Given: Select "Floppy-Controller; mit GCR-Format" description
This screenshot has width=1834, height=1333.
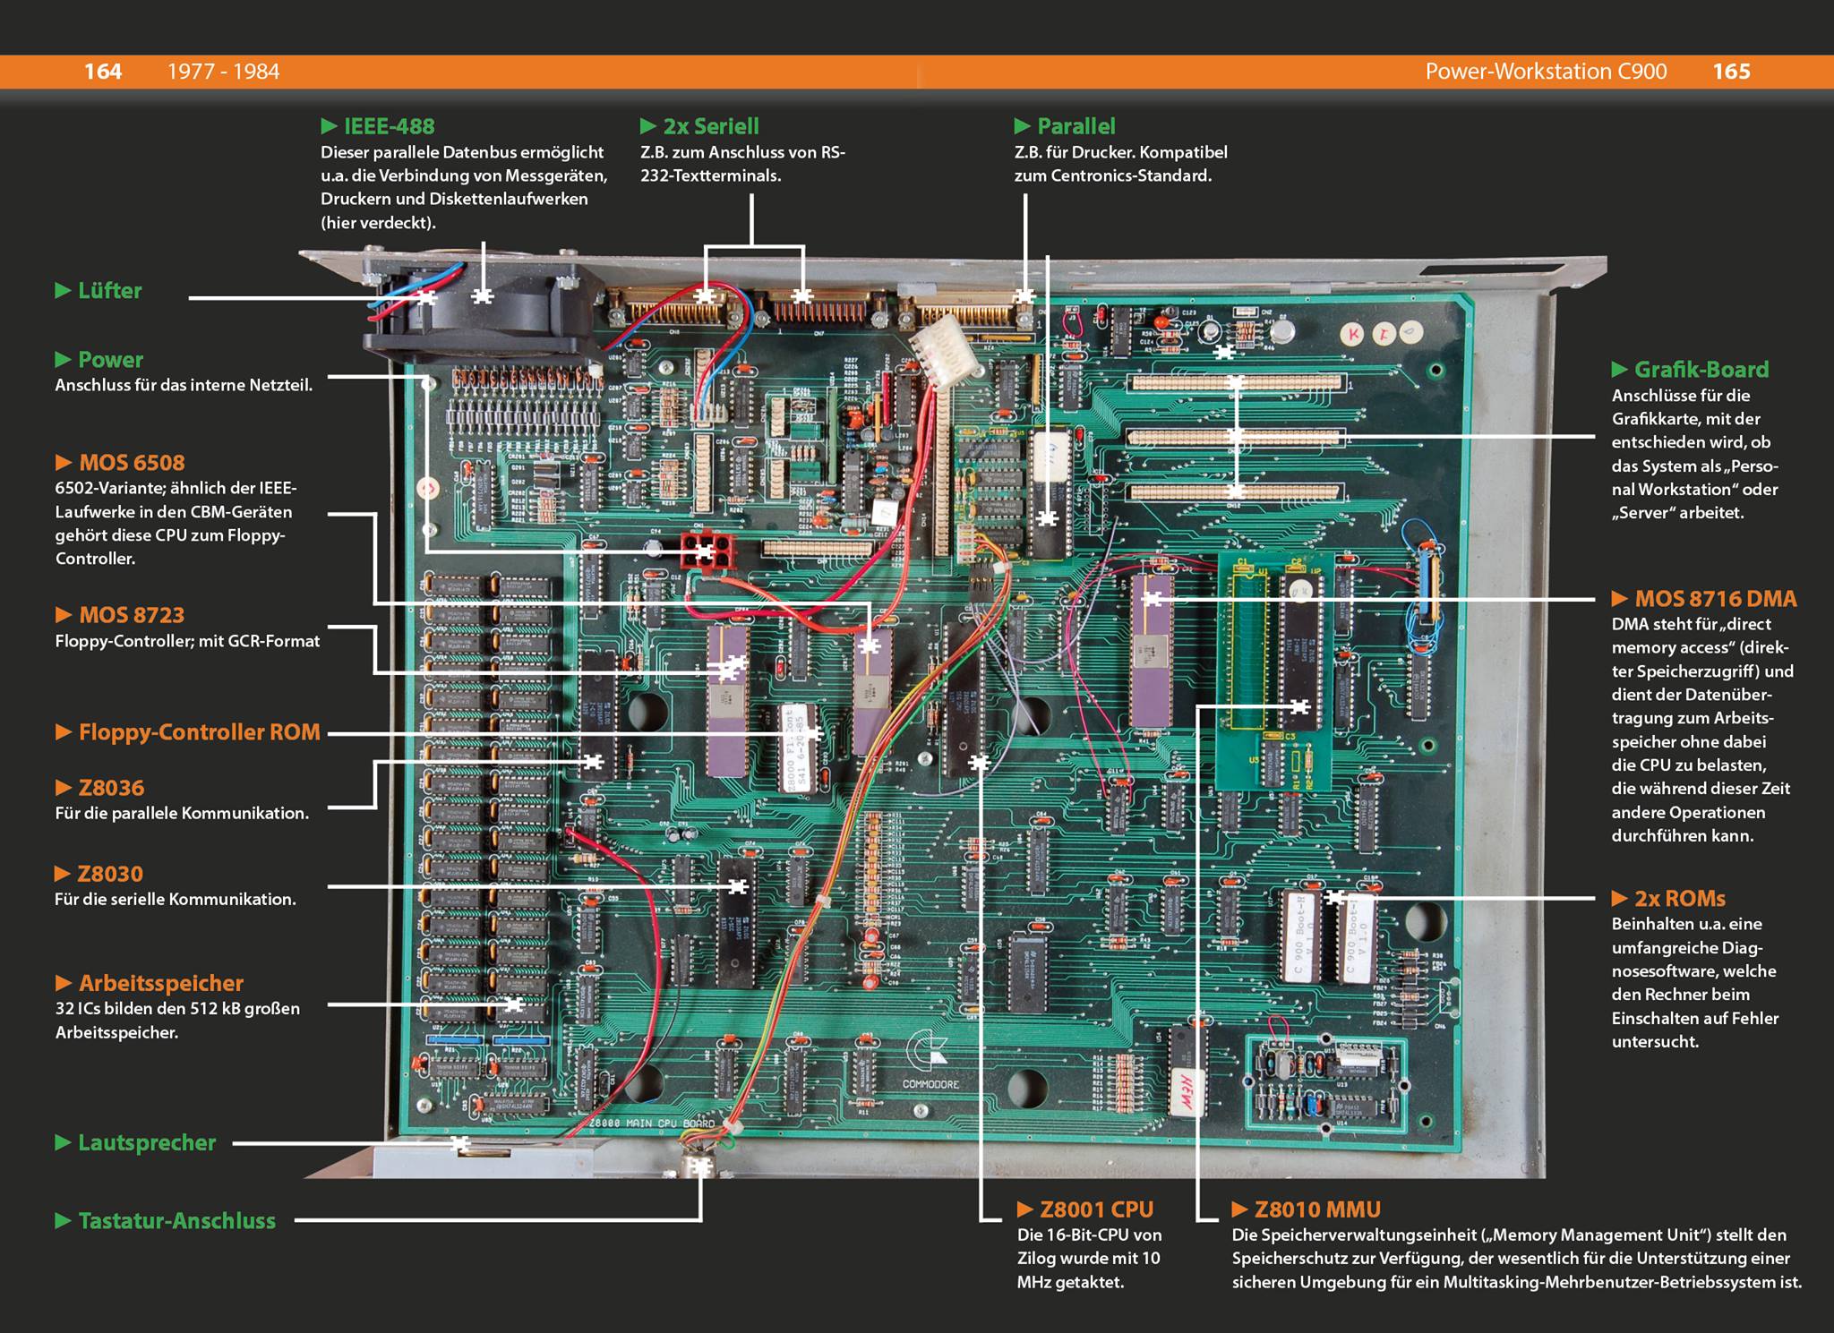Looking at the screenshot, I should [x=187, y=641].
